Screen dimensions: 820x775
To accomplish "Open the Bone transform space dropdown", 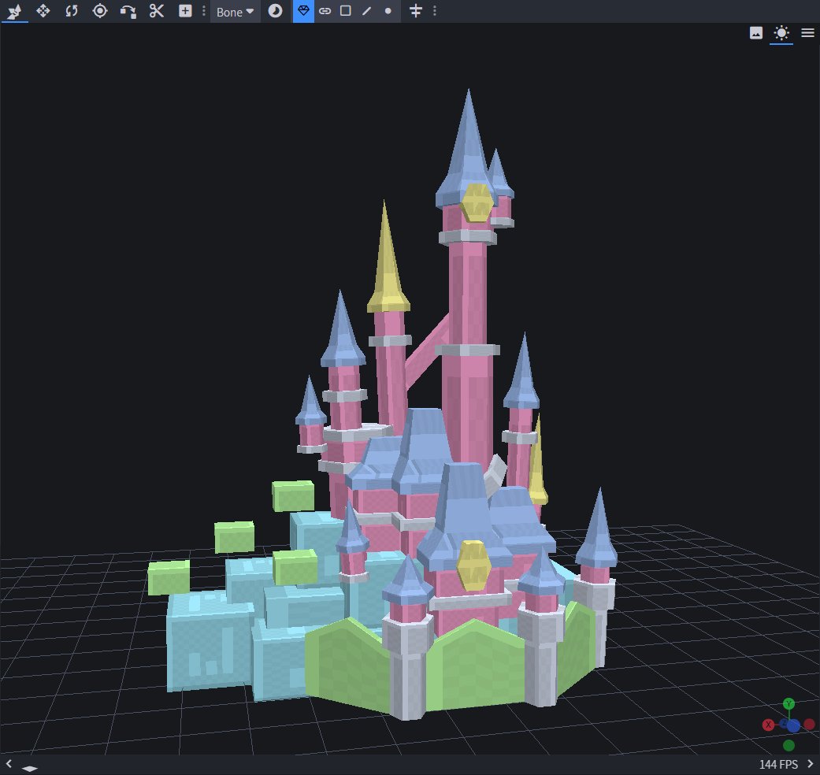I will tap(236, 12).
